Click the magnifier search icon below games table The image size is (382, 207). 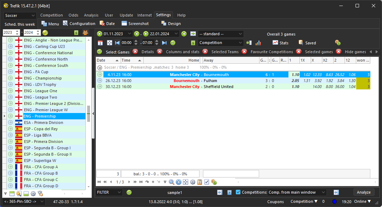[x=172, y=182]
